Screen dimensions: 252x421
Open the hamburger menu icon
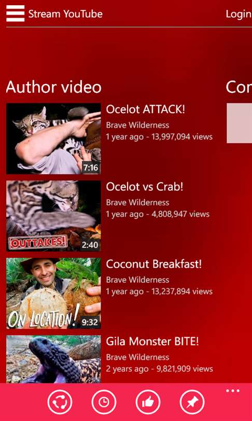click(15, 14)
